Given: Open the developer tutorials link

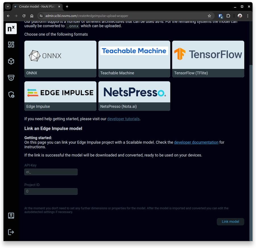Looking at the screenshot, I should click(123, 119).
